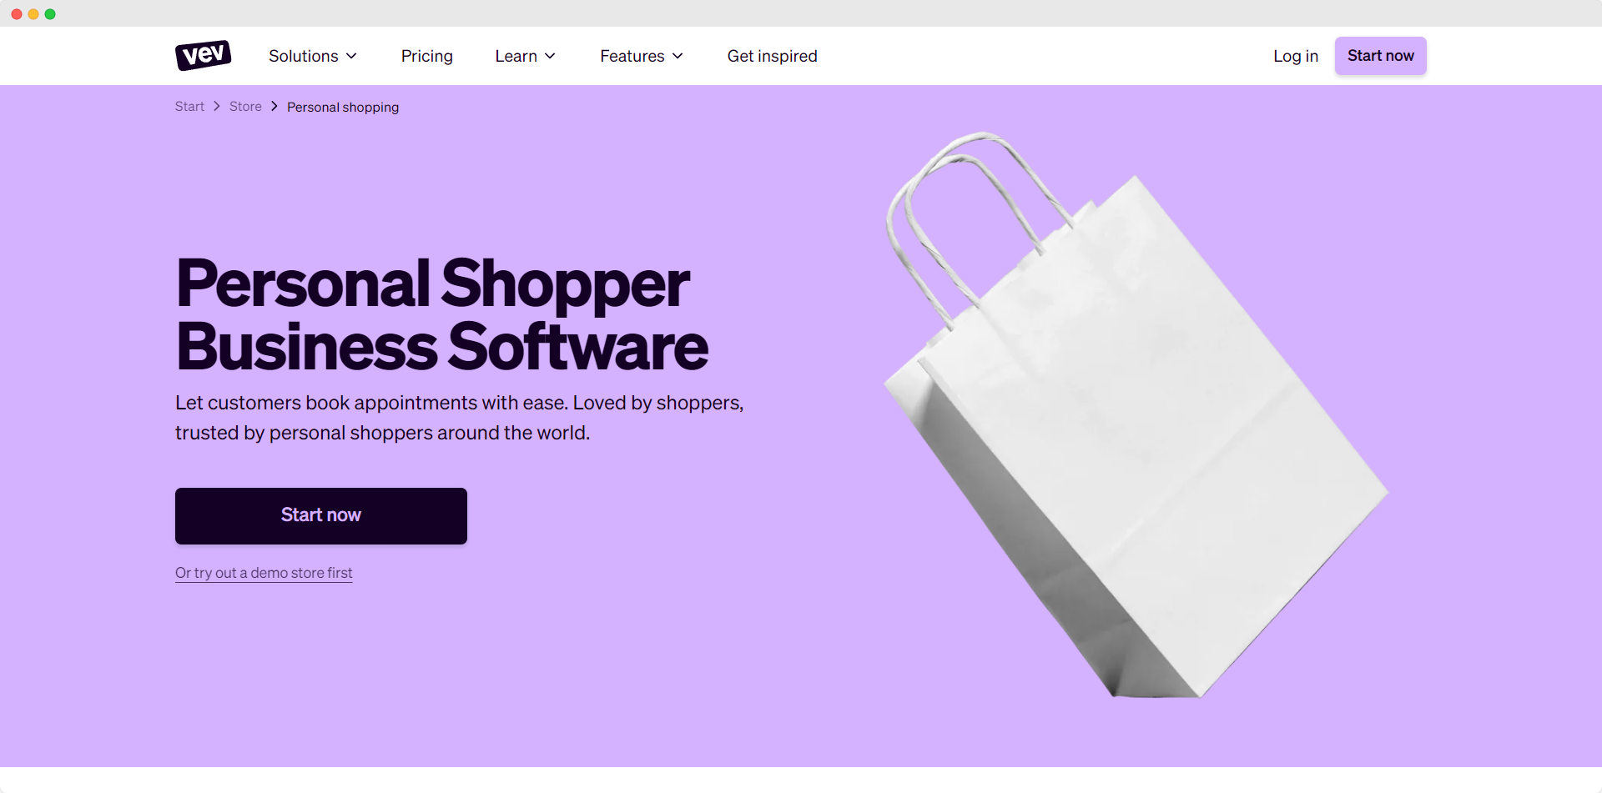This screenshot has width=1602, height=793.
Task: Click the Personal shopping breadcrumb
Action: [x=343, y=107]
